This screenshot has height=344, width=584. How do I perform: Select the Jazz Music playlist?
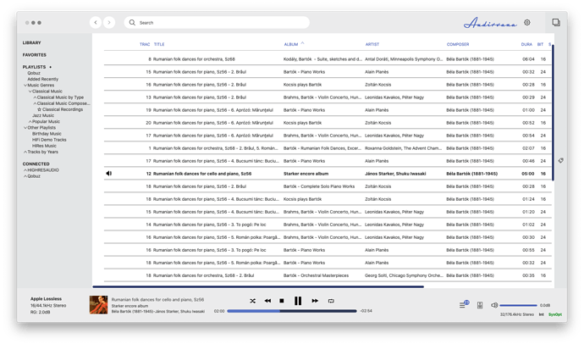pos(43,115)
